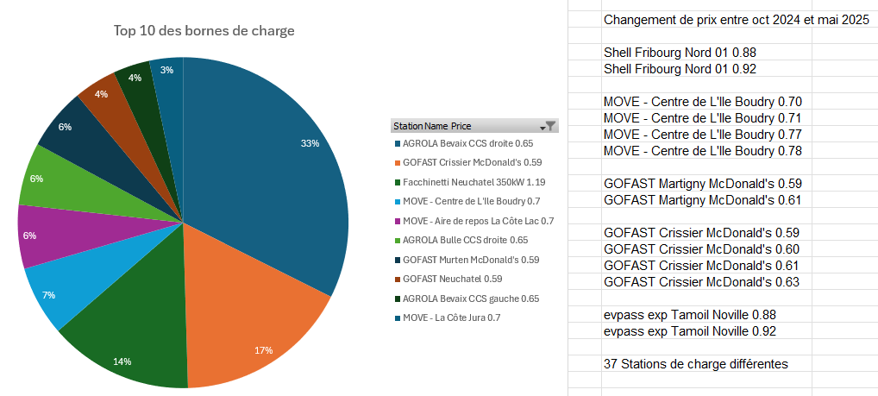Click cell 37 Stations de charge différentes
The height and width of the screenshot is (396, 878).
coord(695,364)
